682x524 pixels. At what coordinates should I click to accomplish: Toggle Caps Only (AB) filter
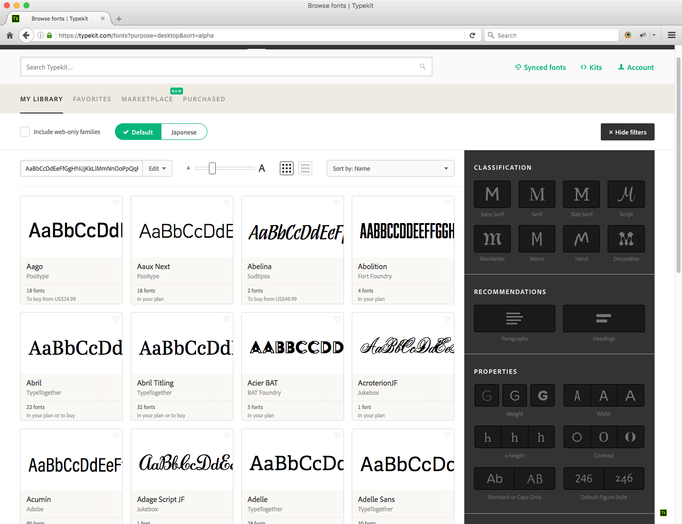pyautogui.click(x=535, y=478)
